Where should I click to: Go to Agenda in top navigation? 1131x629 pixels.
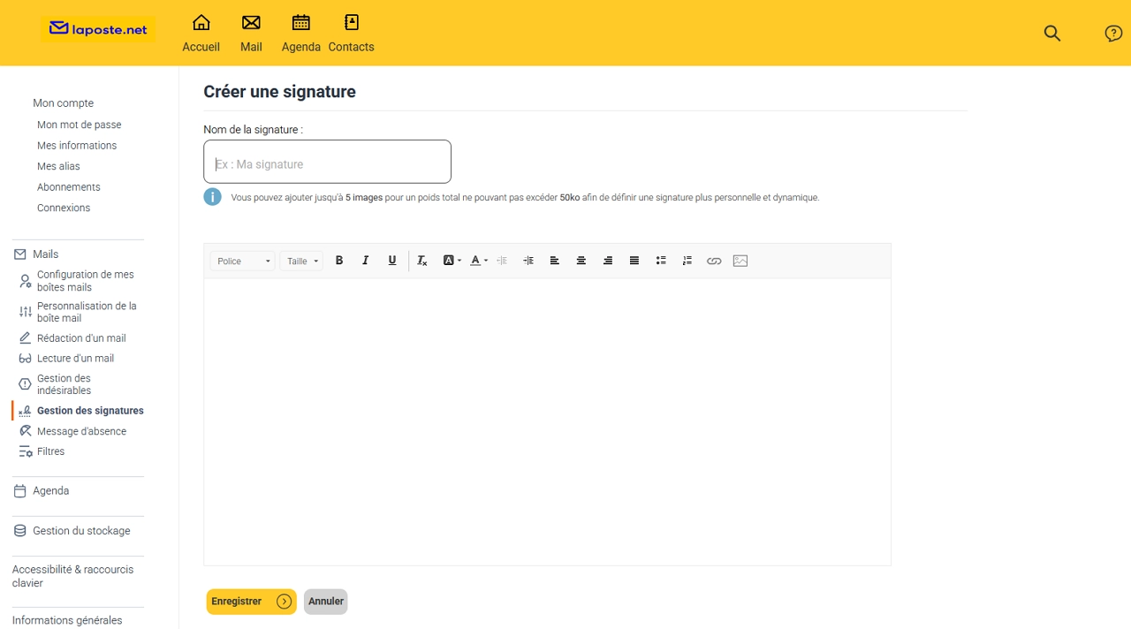301,34
